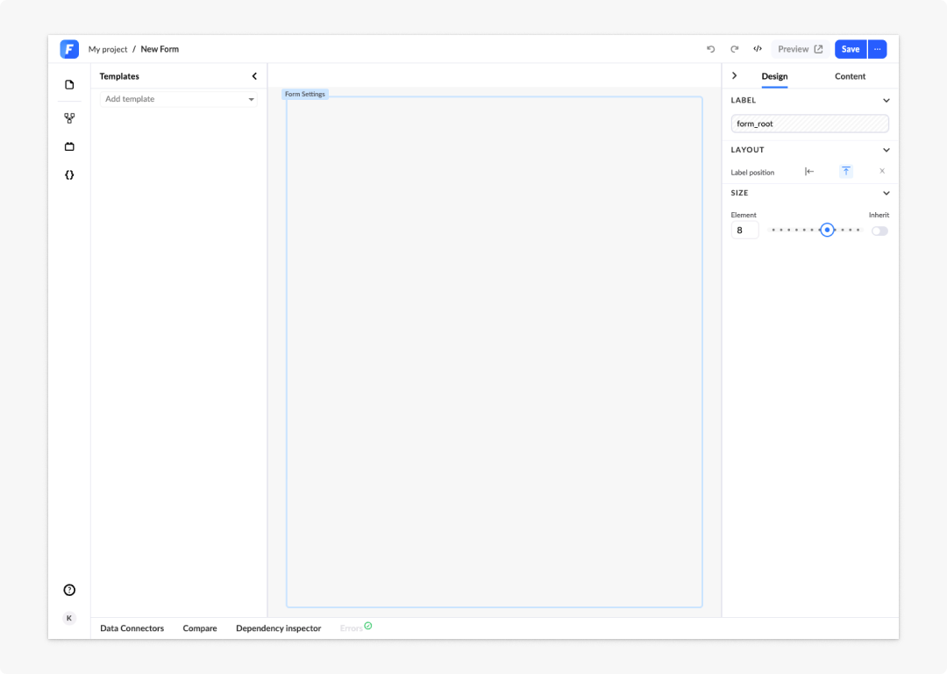Image resolution: width=947 pixels, height=674 pixels.
Task: Open the Errors tab
Action: coord(355,628)
